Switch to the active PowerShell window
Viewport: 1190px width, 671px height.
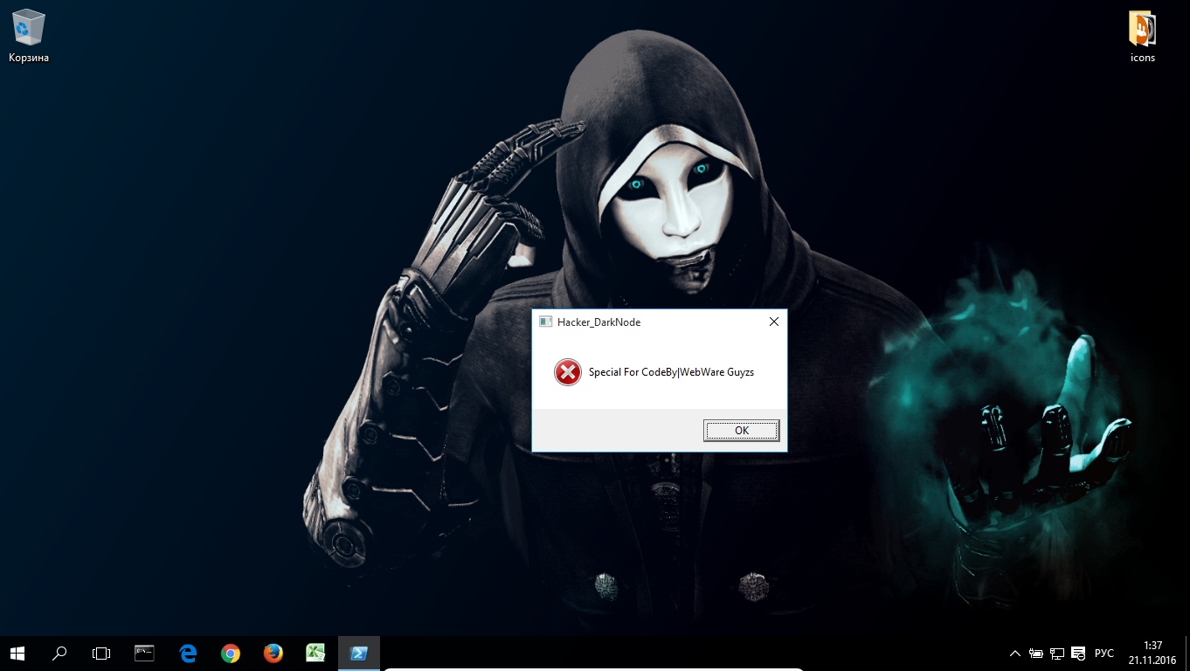358,653
